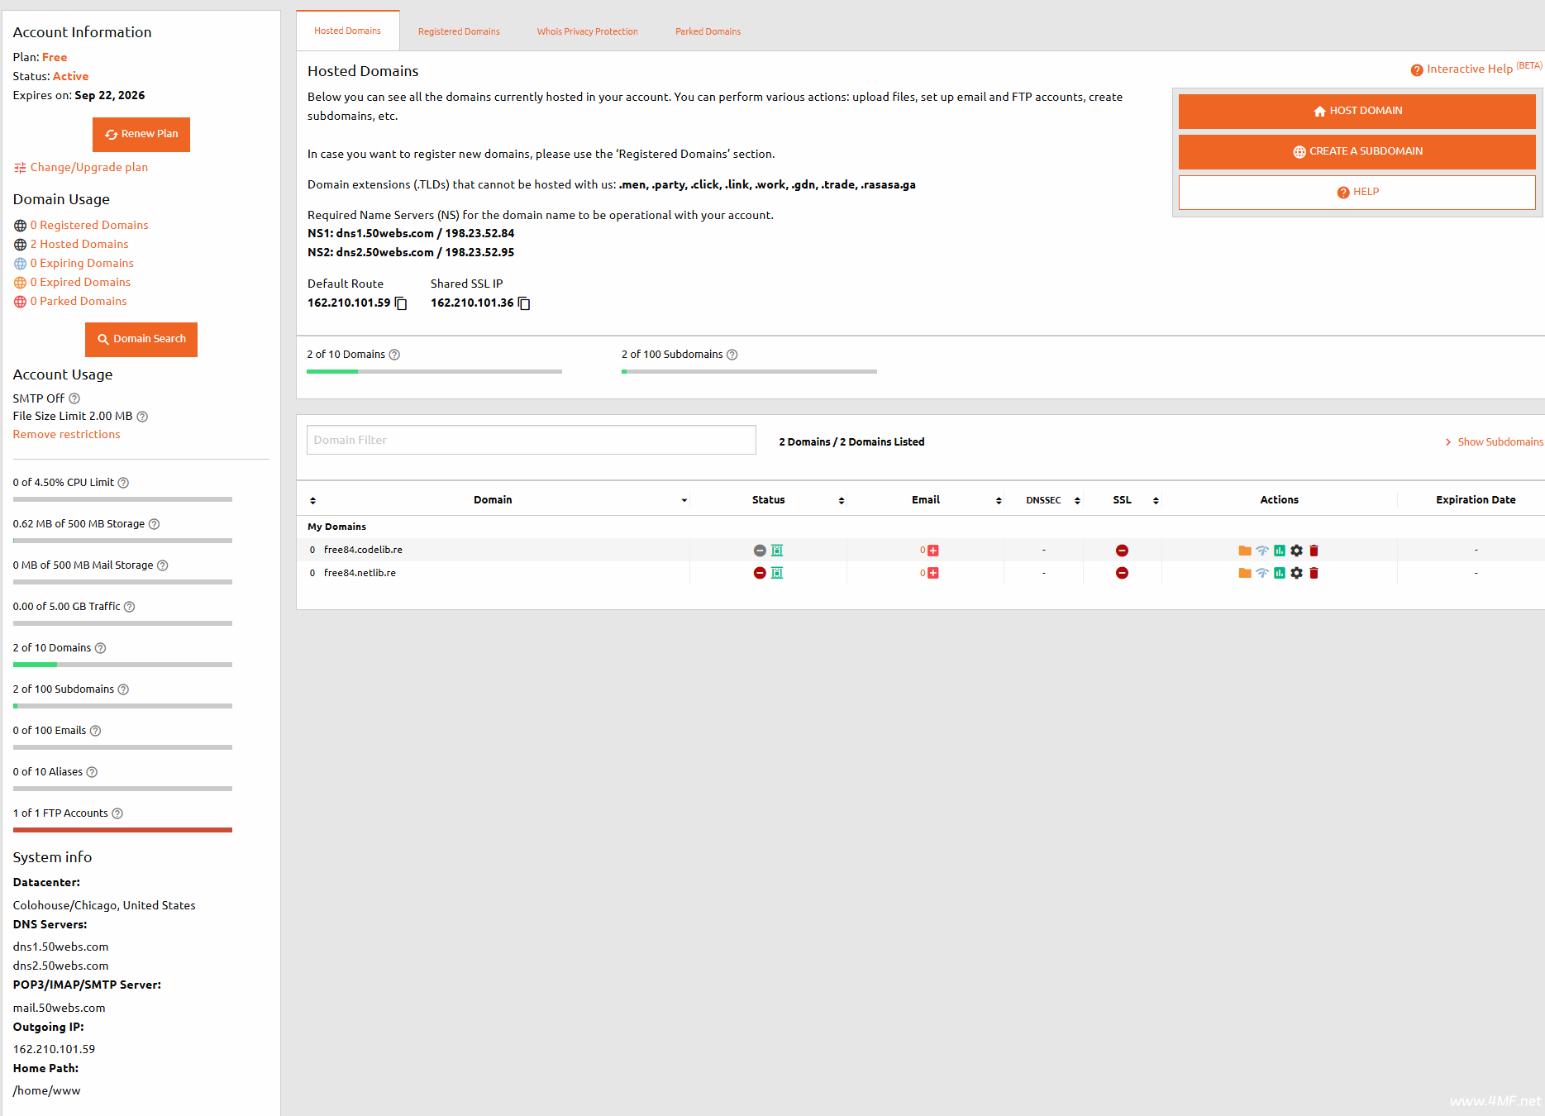Copy the Default Route IP address
Image resolution: width=1545 pixels, height=1116 pixels.
(x=401, y=303)
